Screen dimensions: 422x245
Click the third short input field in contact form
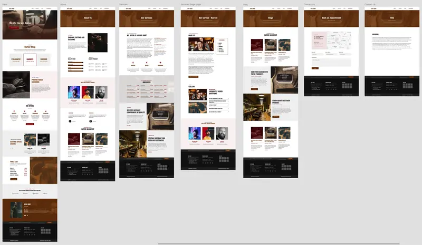point(345,54)
